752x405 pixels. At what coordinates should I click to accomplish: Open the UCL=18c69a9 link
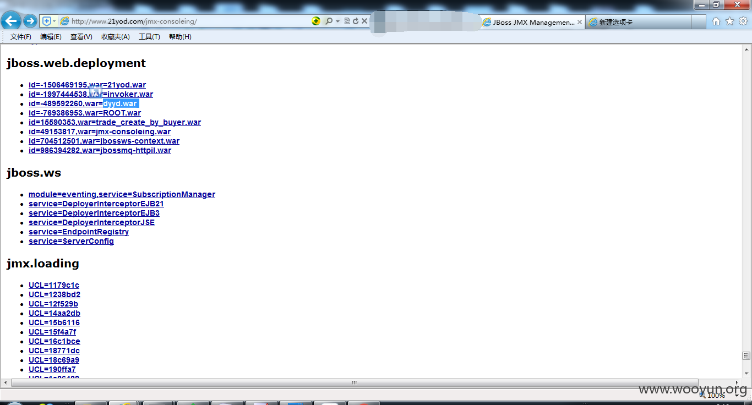pyautogui.click(x=54, y=360)
